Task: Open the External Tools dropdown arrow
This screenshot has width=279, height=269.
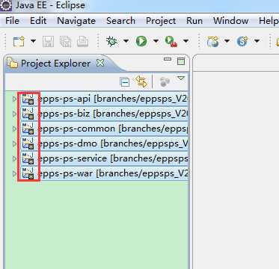Action: [x=186, y=41]
